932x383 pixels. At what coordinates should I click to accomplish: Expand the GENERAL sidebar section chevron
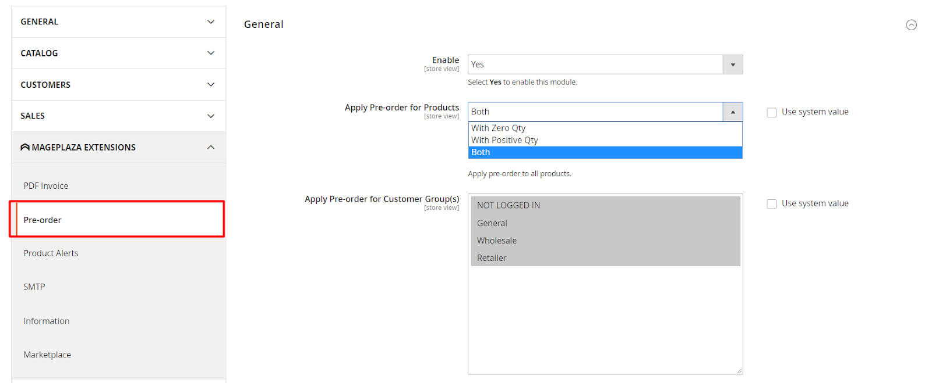point(211,22)
